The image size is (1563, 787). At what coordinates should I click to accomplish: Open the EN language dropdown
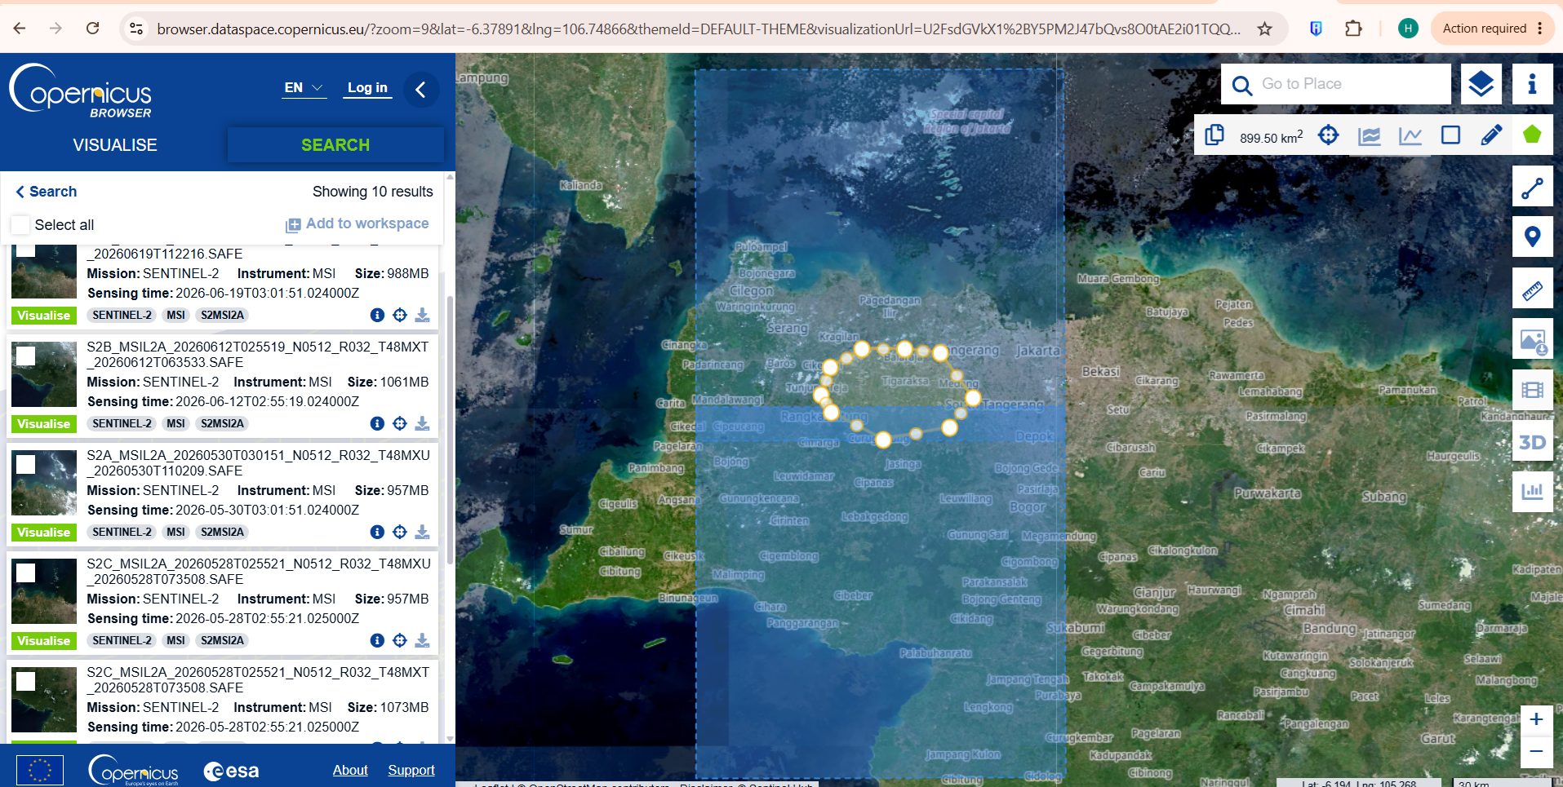(x=304, y=88)
